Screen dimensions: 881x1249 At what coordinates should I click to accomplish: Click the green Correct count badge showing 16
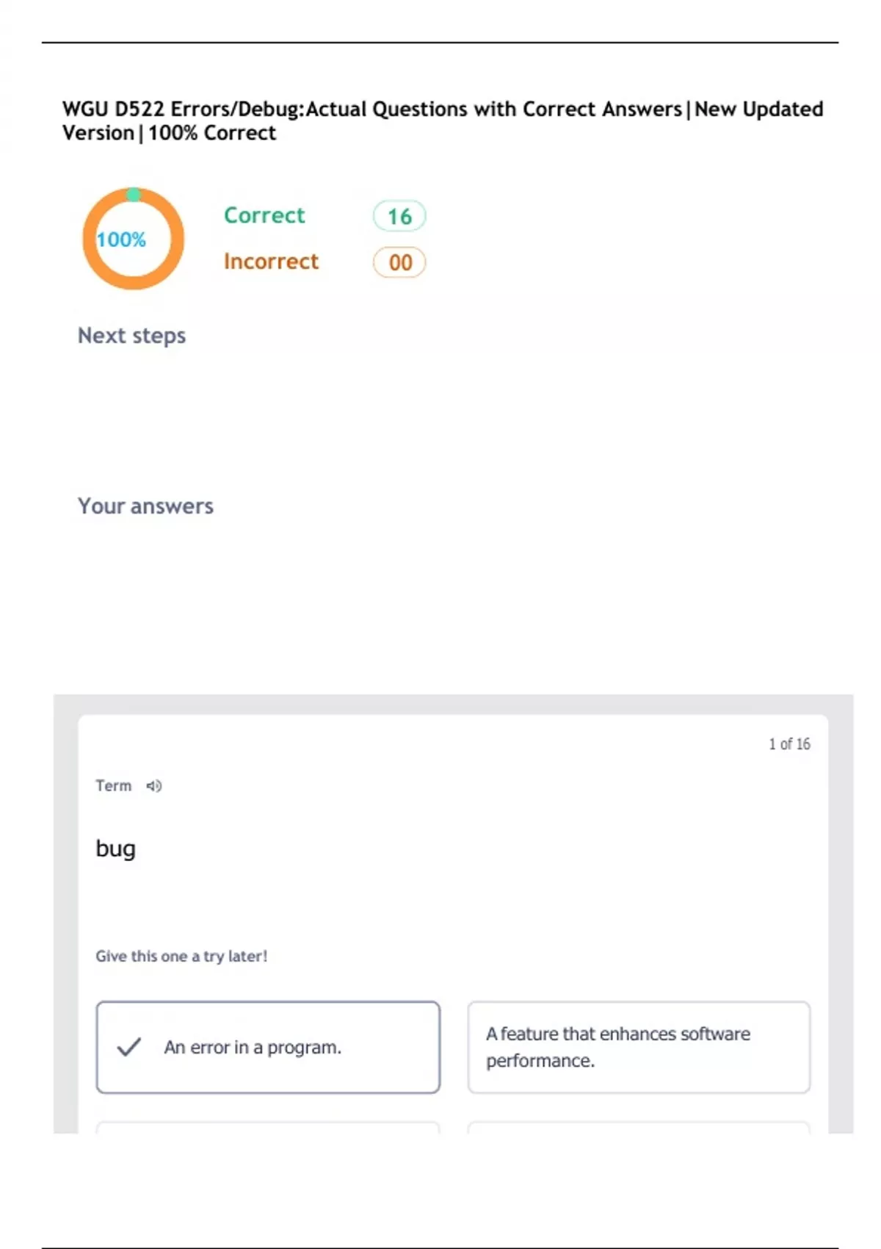pos(399,216)
